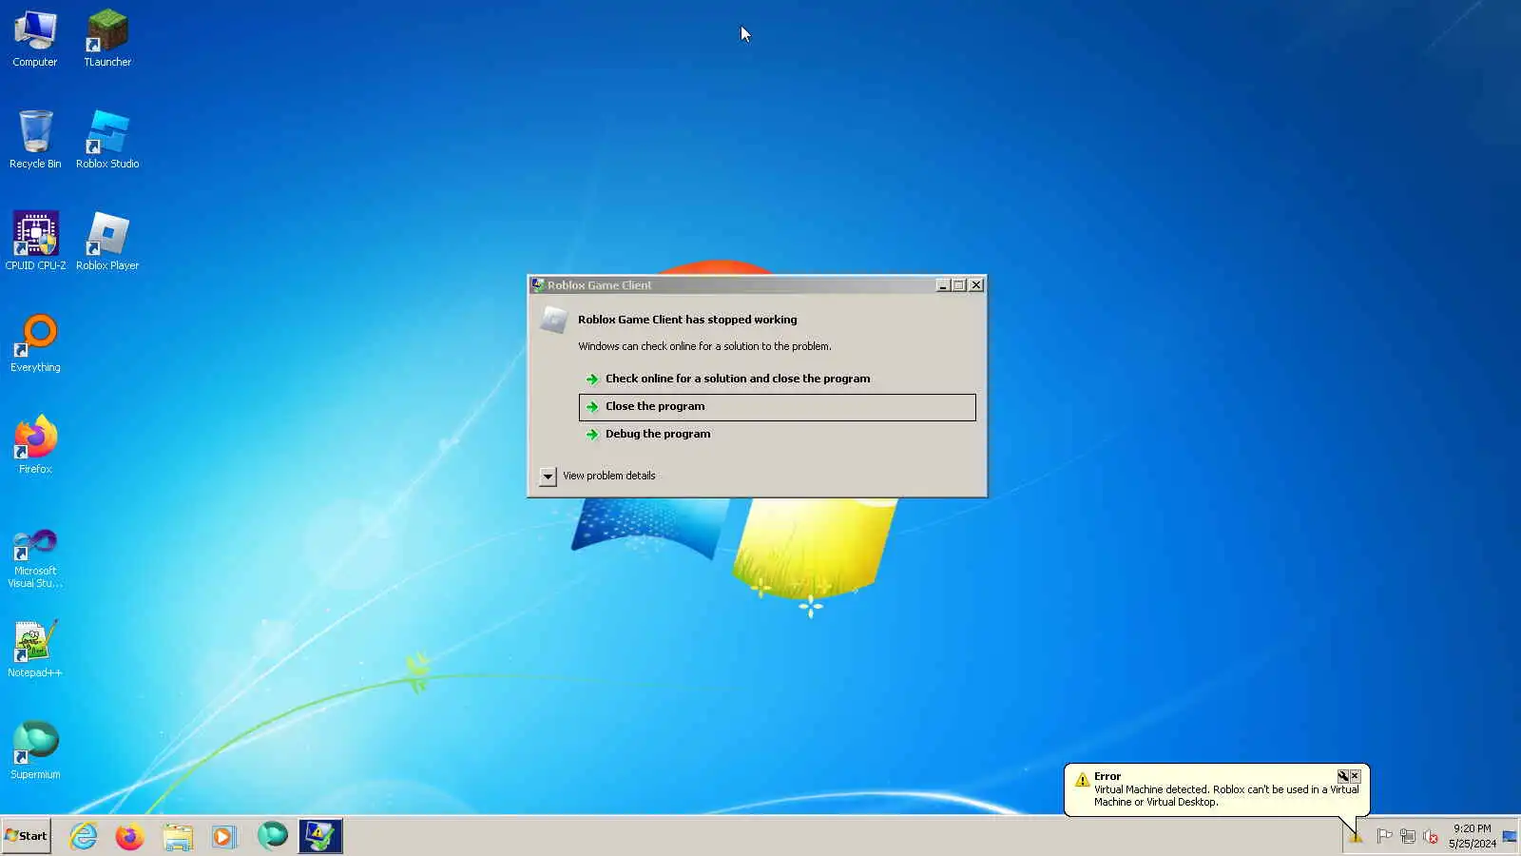The width and height of the screenshot is (1521, 856).
Task: Switch to the crash dialog taskbar button
Action: (320, 836)
